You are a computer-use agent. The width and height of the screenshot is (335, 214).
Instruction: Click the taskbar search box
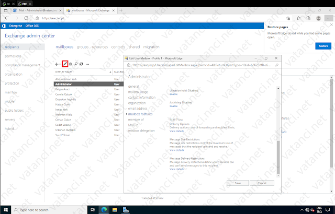point(49,210)
